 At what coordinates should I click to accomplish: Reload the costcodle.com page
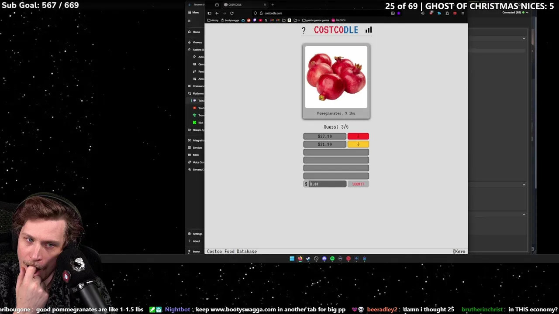(231, 13)
